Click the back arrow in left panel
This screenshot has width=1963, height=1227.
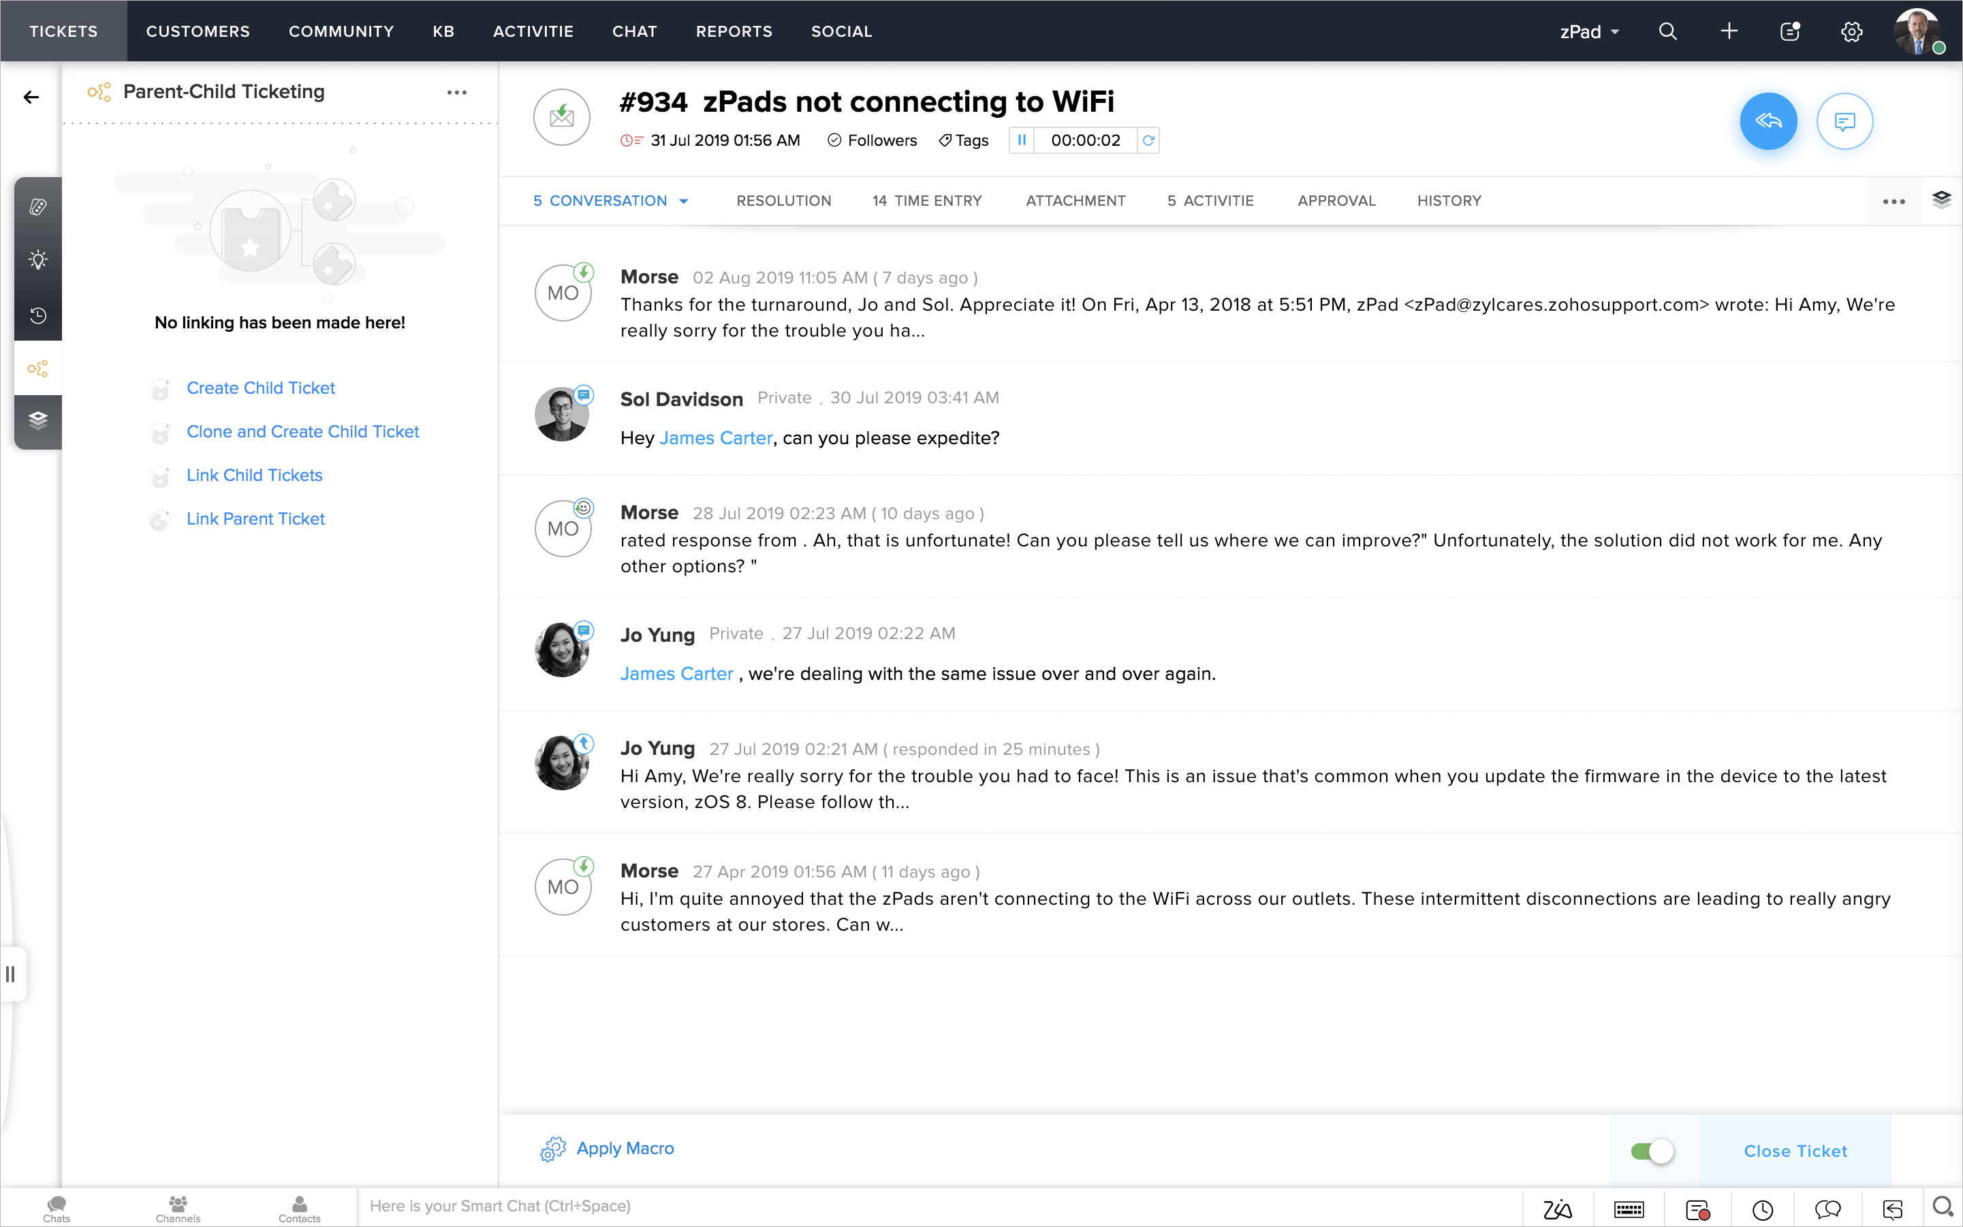pos(31,97)
